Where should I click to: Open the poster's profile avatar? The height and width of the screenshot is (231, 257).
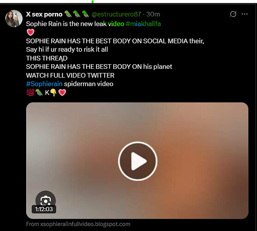pos(14,18)
